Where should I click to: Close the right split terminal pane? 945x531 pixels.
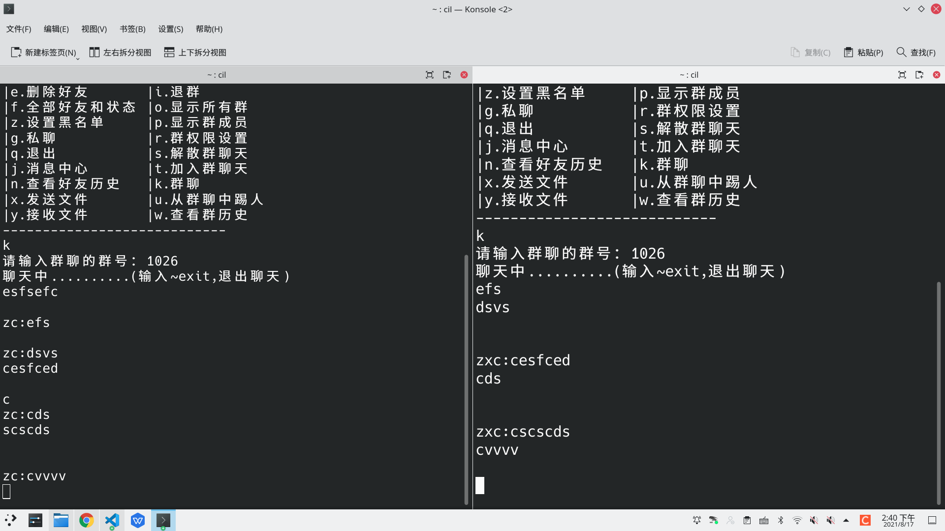coord(937,75)
